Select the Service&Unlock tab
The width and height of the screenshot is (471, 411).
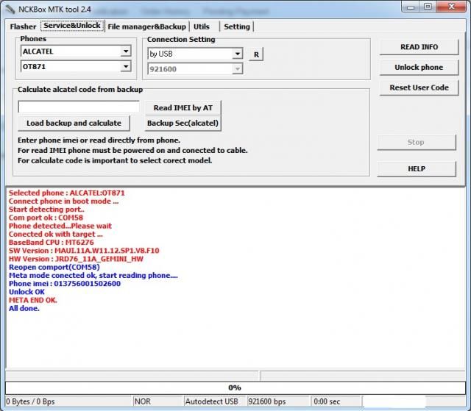tap(71, 26)
